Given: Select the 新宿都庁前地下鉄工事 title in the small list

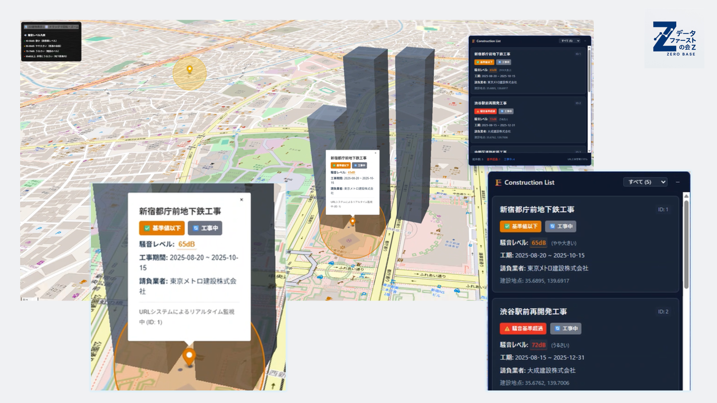Looking at the screenshot, I should point(492,54).
